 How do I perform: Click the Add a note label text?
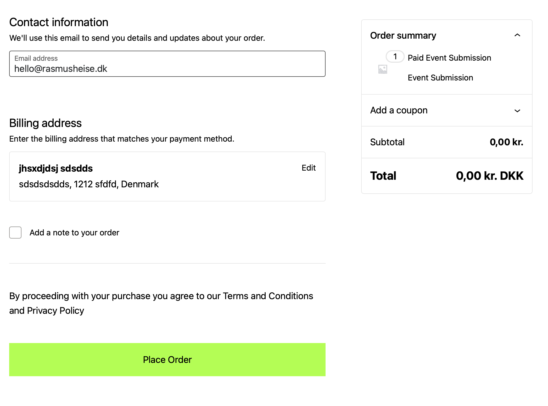74,233
